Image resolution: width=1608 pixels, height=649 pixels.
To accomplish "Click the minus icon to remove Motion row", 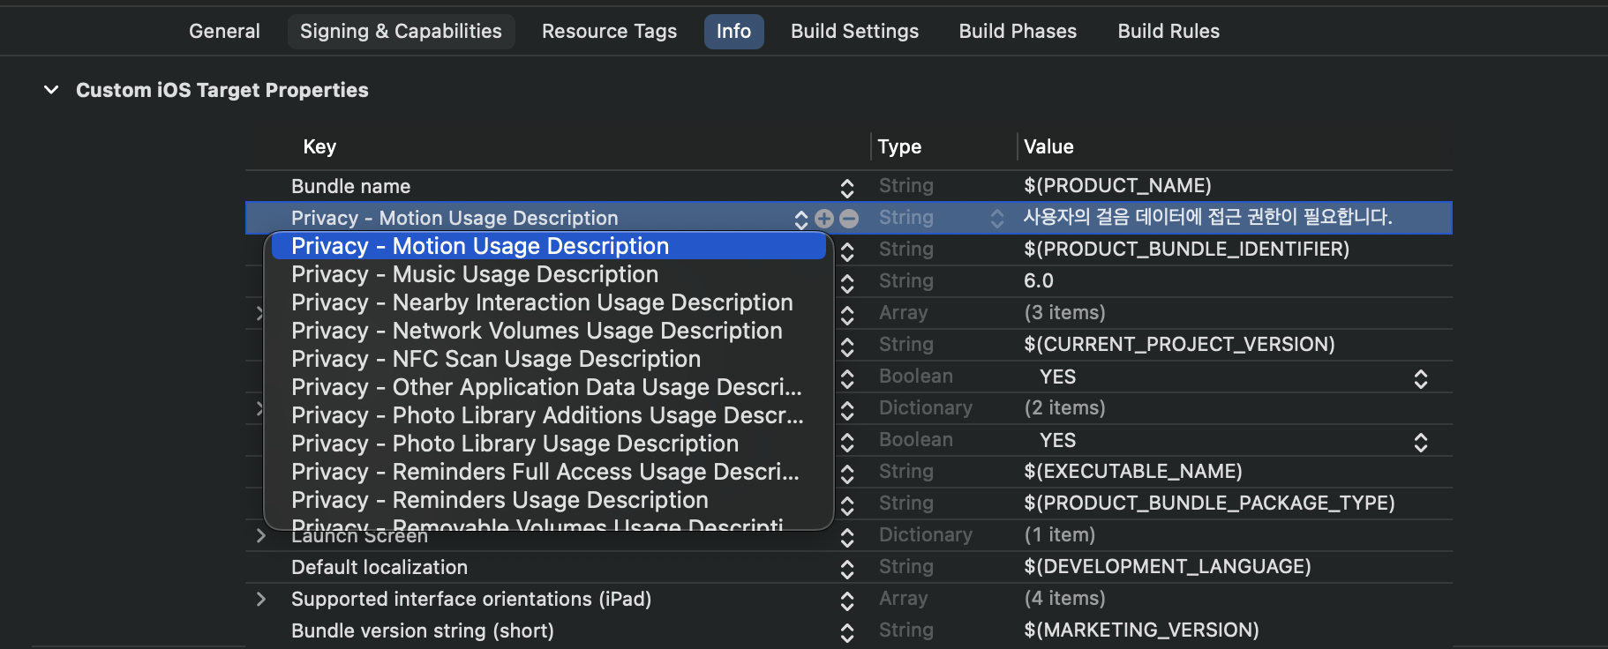I will pos(849,219).
